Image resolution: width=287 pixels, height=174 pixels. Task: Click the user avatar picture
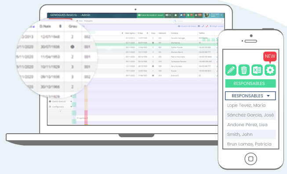click(x=207, y=15)
